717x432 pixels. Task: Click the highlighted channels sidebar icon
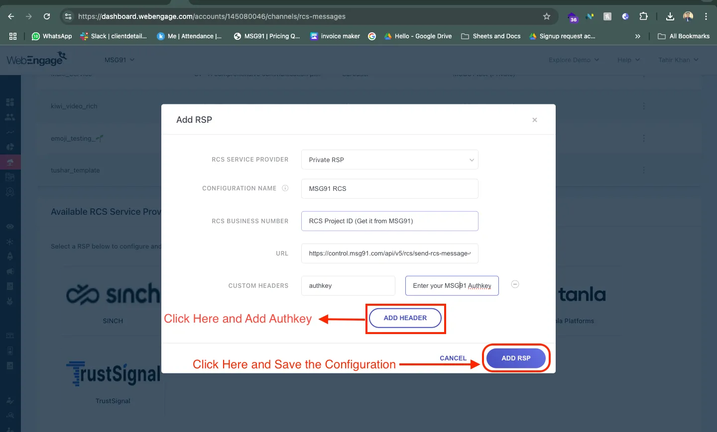coord(10,162)
